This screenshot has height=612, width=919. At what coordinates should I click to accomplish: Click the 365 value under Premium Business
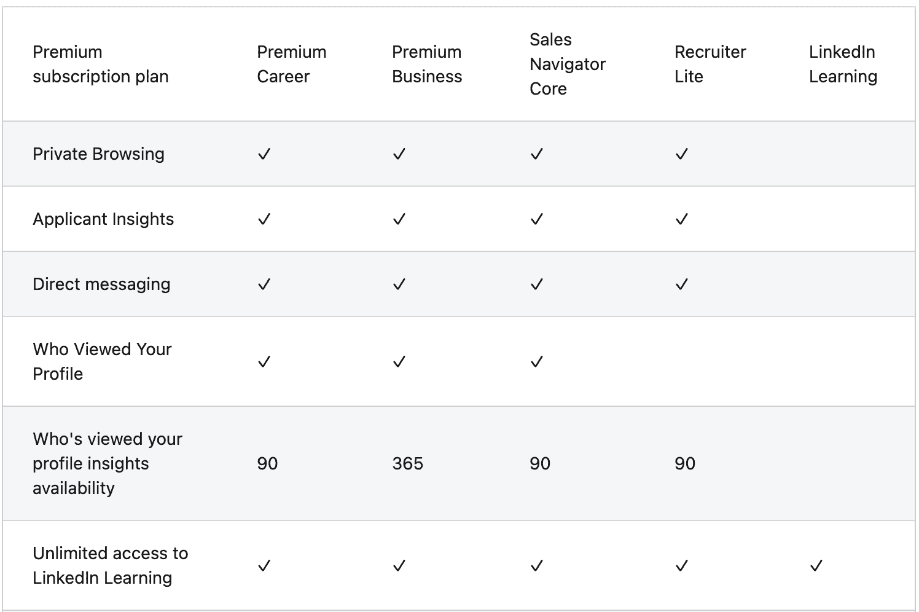pos(408,463)
